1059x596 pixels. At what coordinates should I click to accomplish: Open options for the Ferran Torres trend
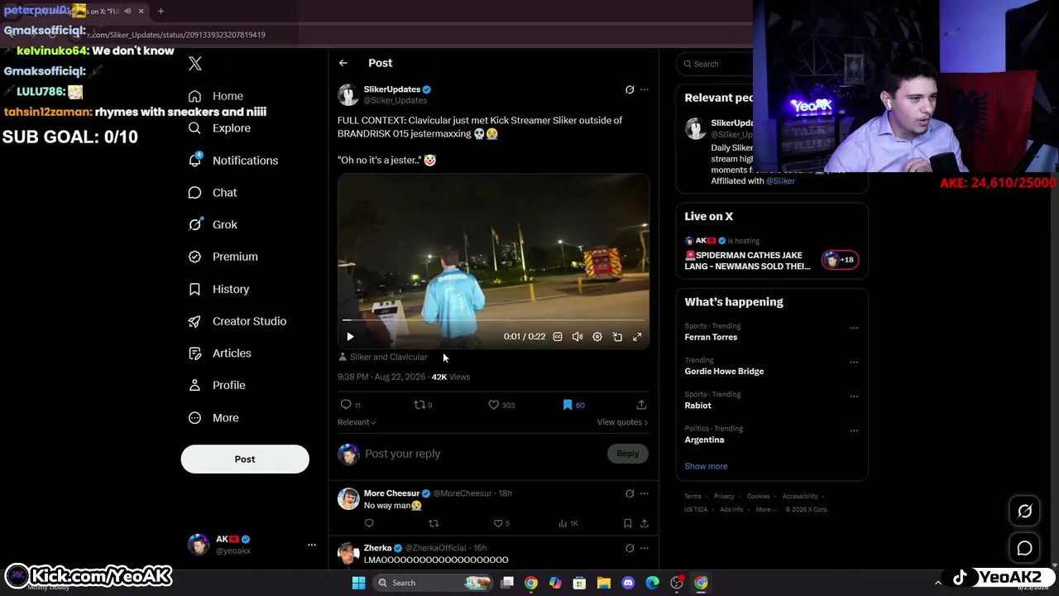pos(854,328)
